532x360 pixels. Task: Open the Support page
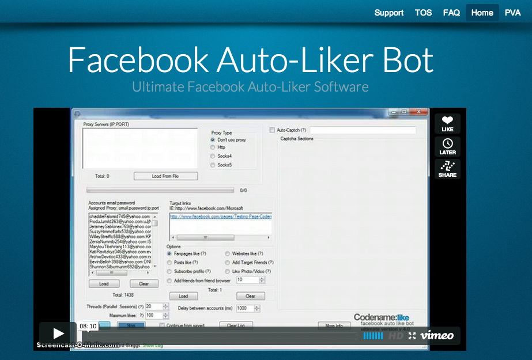point(389,13)
